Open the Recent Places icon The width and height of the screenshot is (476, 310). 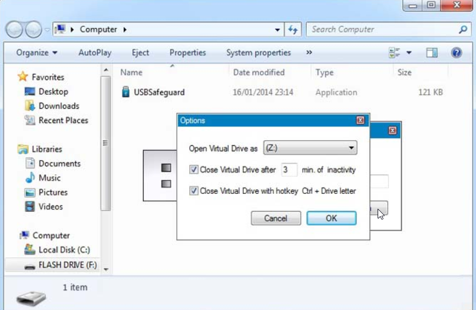click(x=30, y=120)
